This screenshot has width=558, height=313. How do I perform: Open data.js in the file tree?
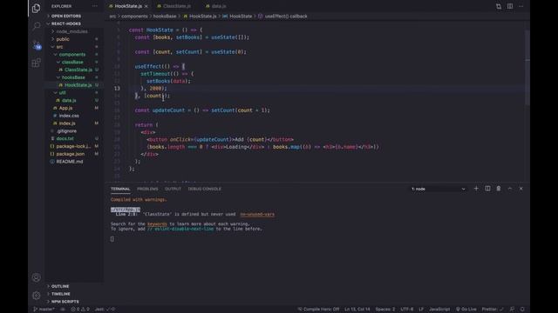pos(69,101)
